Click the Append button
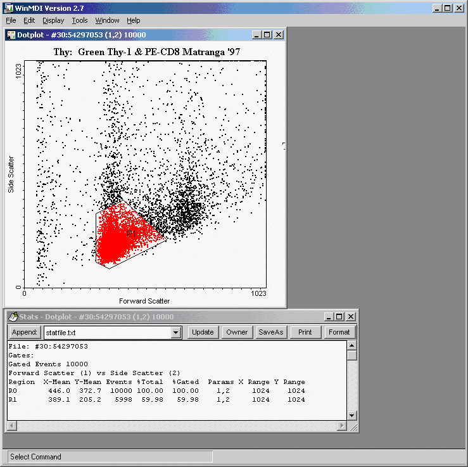 tap(25, 333)
